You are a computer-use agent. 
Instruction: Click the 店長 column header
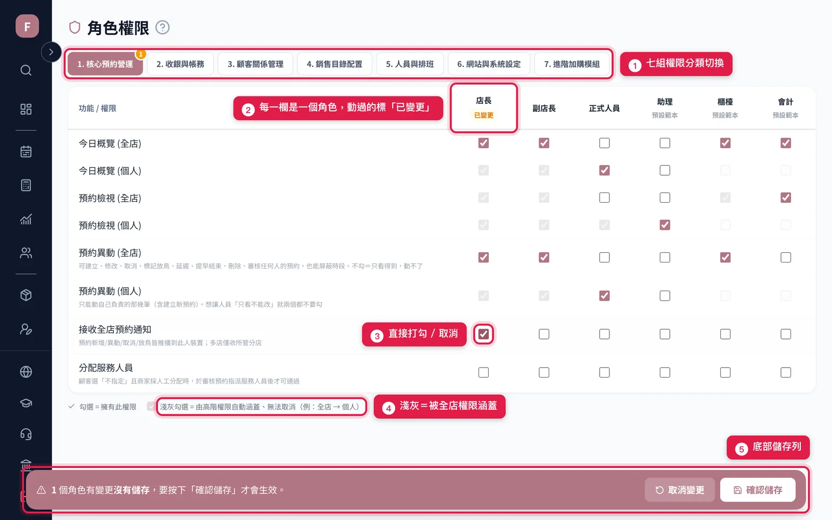click(x=484, y=108)
